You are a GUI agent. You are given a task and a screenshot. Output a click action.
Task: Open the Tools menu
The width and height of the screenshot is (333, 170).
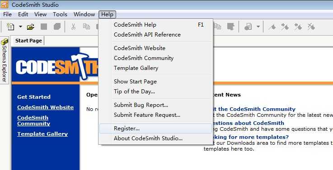tap(60, 14)
